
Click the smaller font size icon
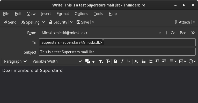101,61
